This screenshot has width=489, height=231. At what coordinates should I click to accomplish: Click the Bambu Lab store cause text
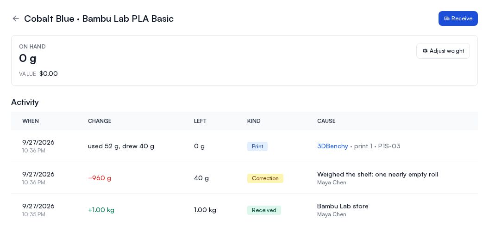pyautogui.click(x=343, y=206)
